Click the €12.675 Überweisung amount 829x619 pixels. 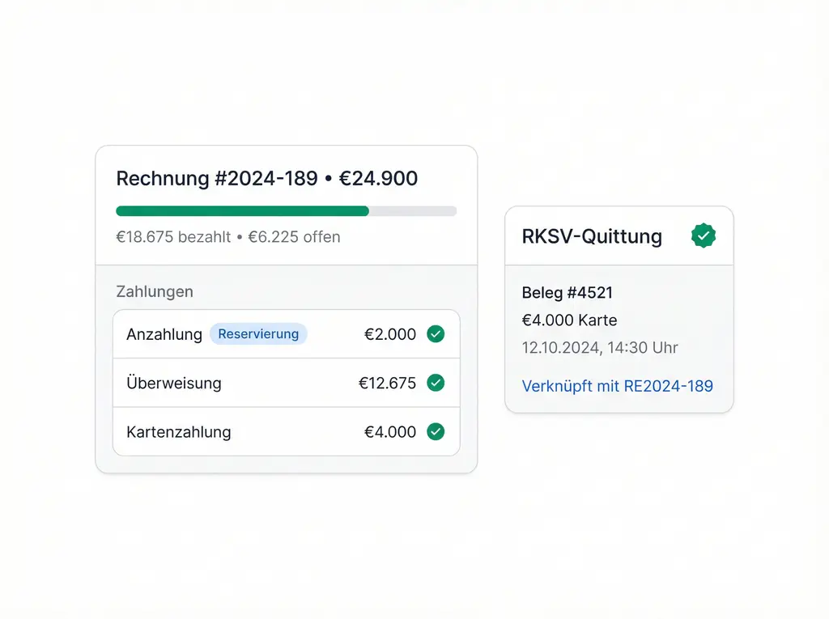[387, 383]
